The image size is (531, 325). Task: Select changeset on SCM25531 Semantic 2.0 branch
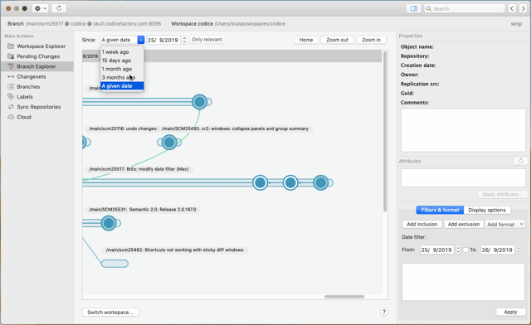[109, 223]
